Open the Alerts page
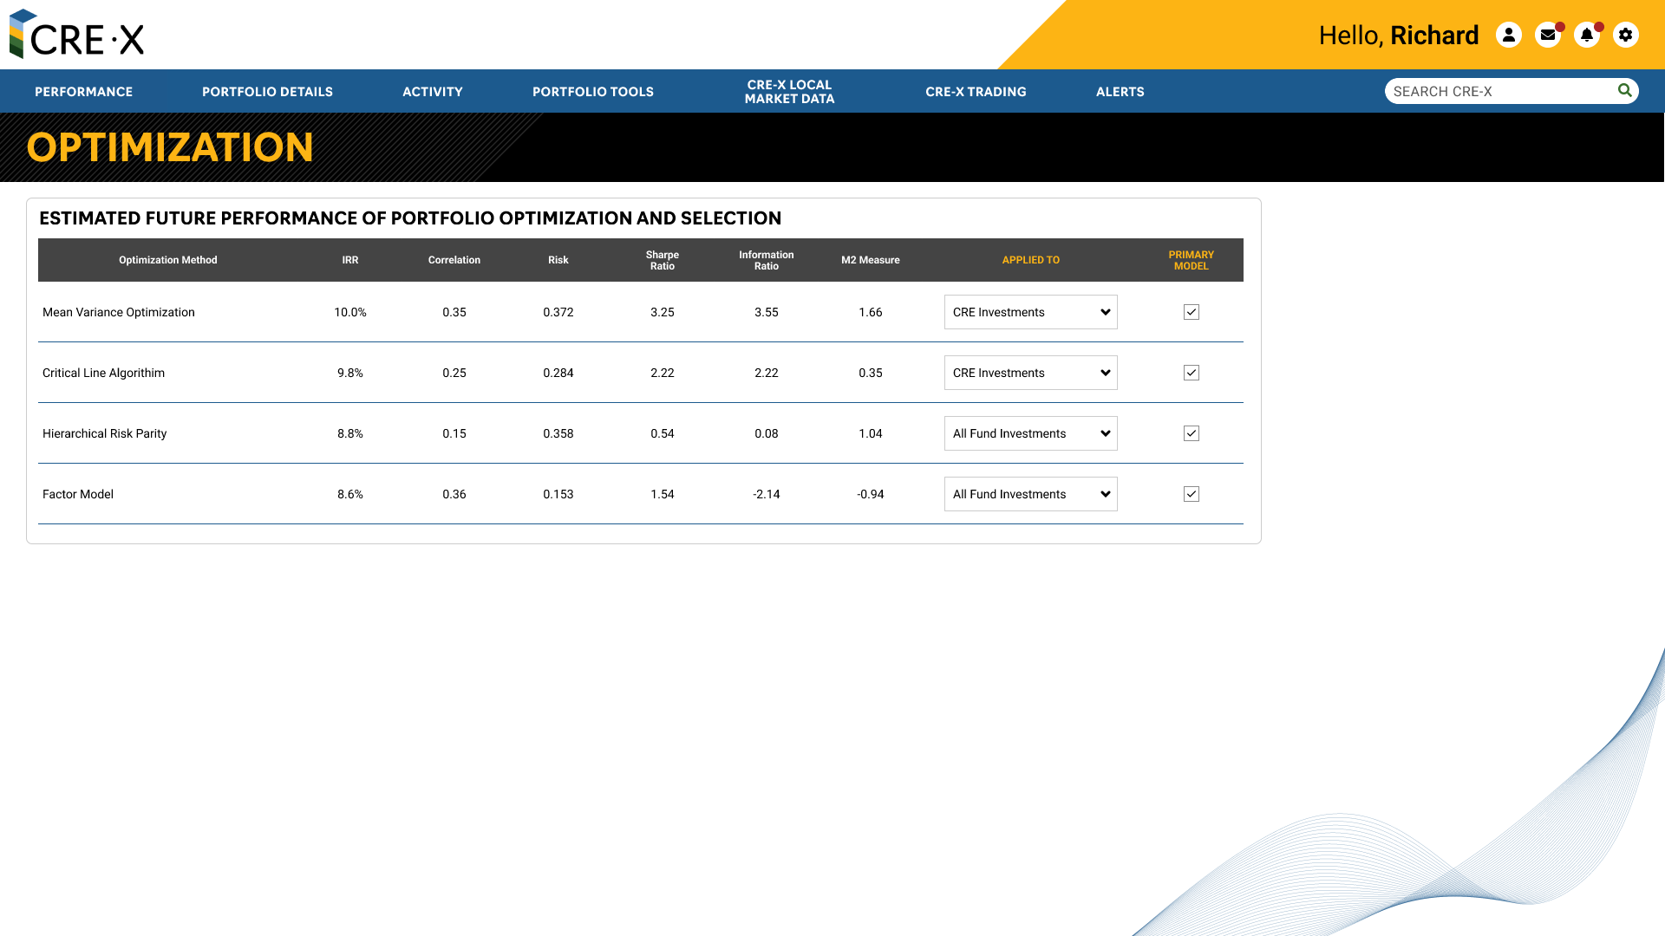The width and height of the screenshot is (1665, 936). click(1120, 92)
